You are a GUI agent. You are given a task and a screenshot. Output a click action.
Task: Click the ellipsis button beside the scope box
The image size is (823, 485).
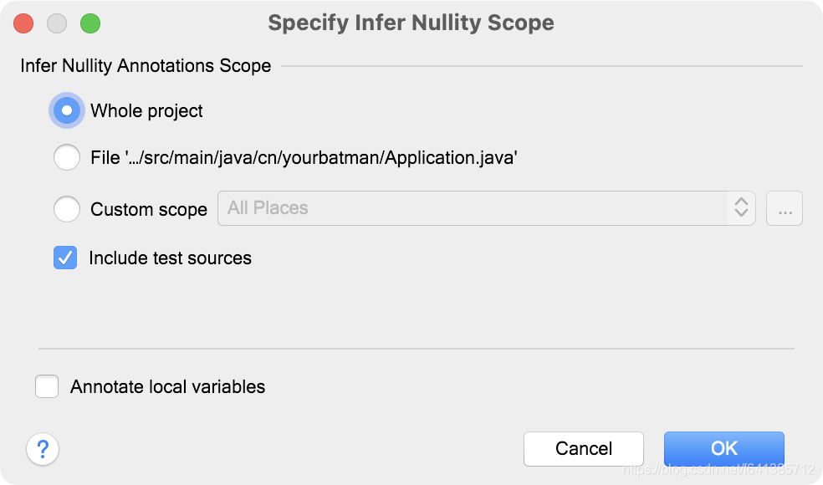pyautogui.click(x=785, y=209)
